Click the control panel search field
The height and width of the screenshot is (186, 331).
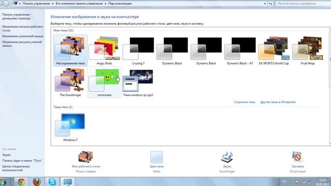point(303,4)
